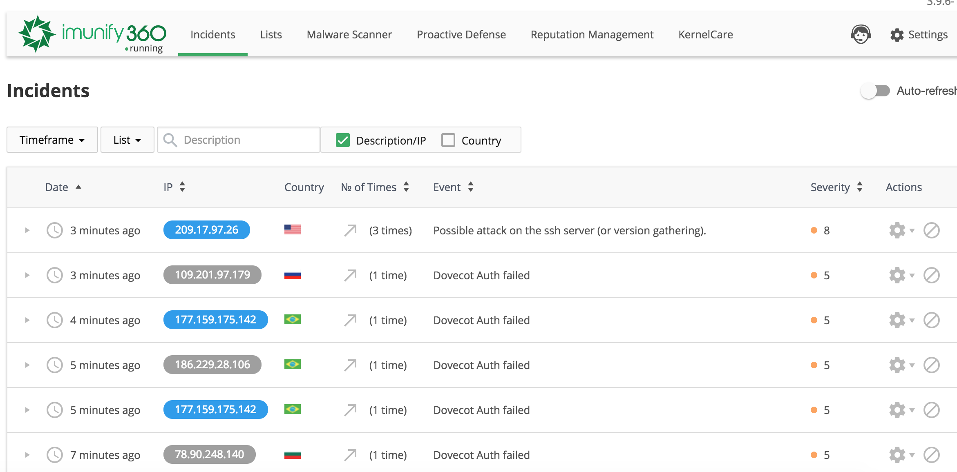Open the Proactive Defense tab
The image size is (957, 472).
click(461, 35)
